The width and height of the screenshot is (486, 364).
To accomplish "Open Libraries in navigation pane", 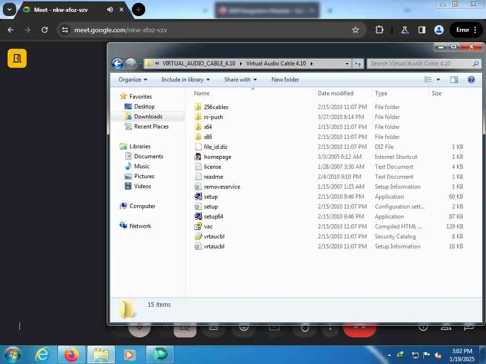I will click(140, 146).
